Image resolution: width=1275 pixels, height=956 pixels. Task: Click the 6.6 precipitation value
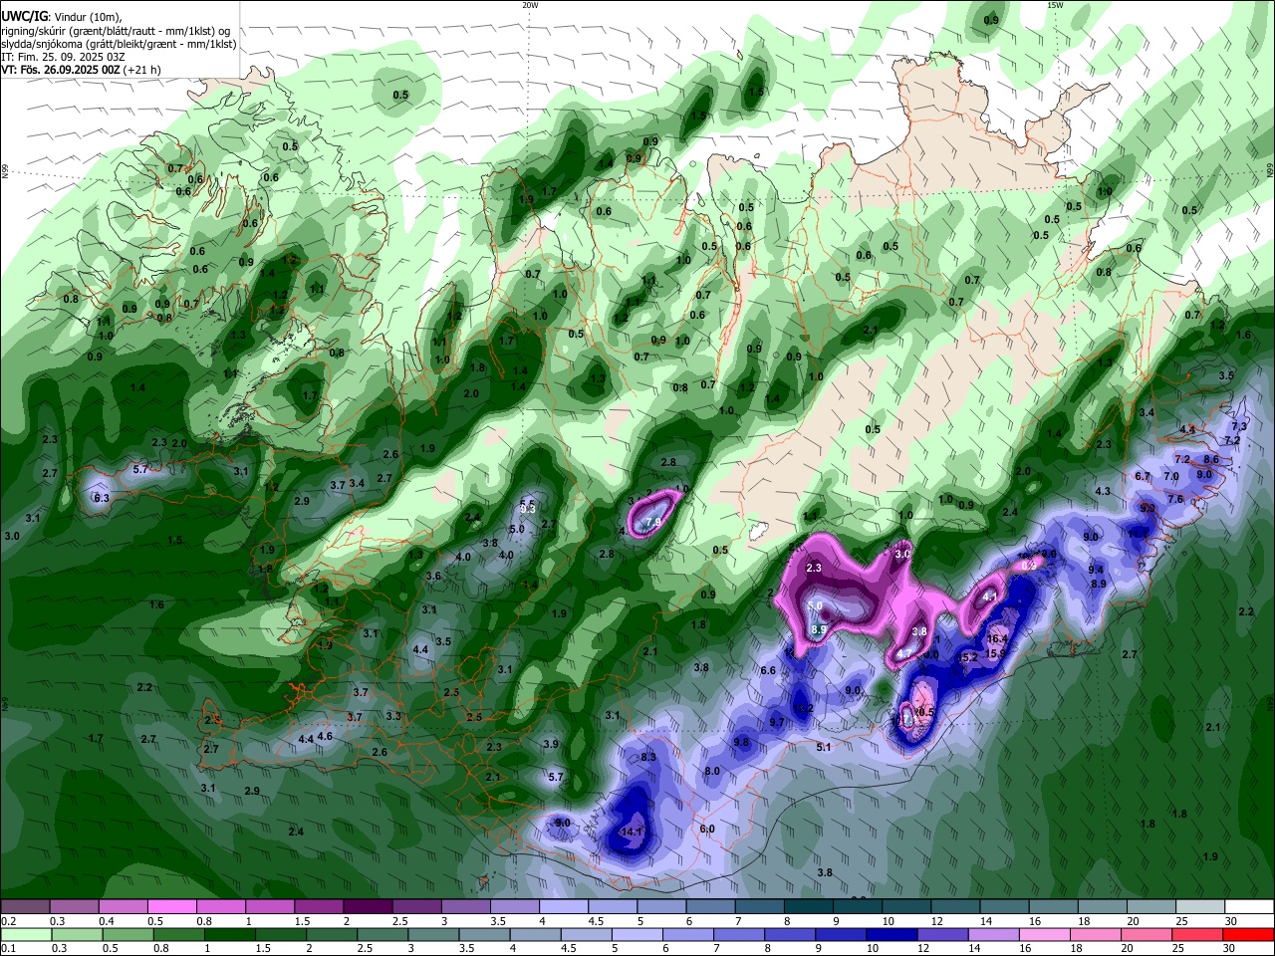point(768,671)
